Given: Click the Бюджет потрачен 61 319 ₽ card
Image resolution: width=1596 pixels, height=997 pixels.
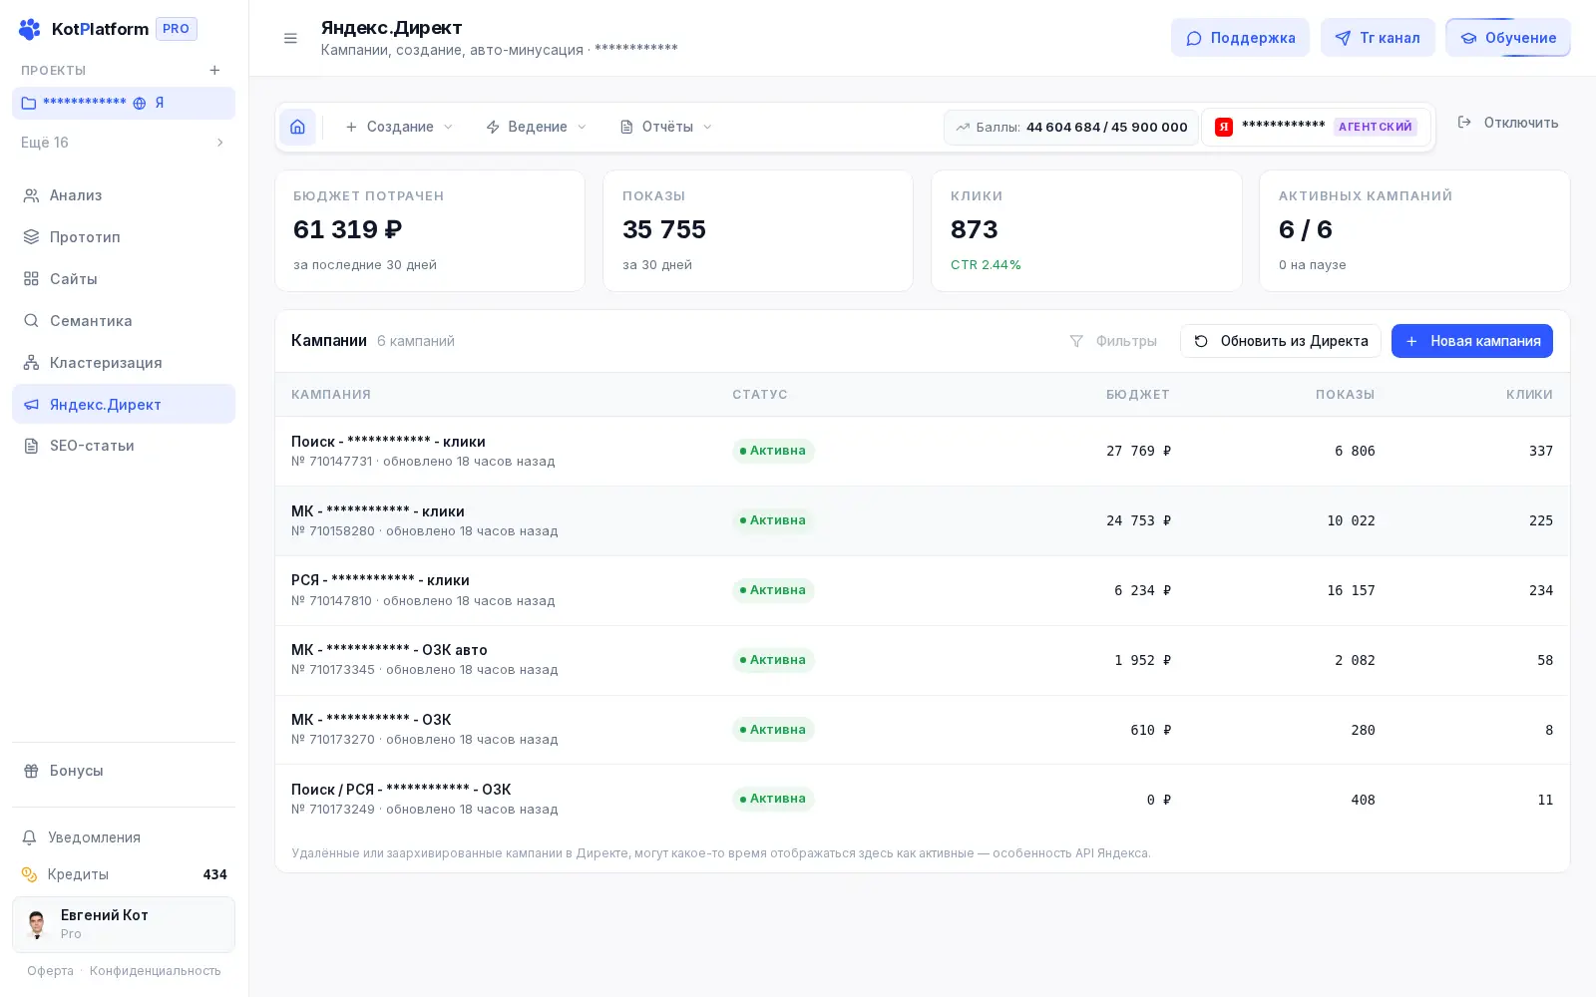Looking at the screenshot, I should (x=430, y=231).
